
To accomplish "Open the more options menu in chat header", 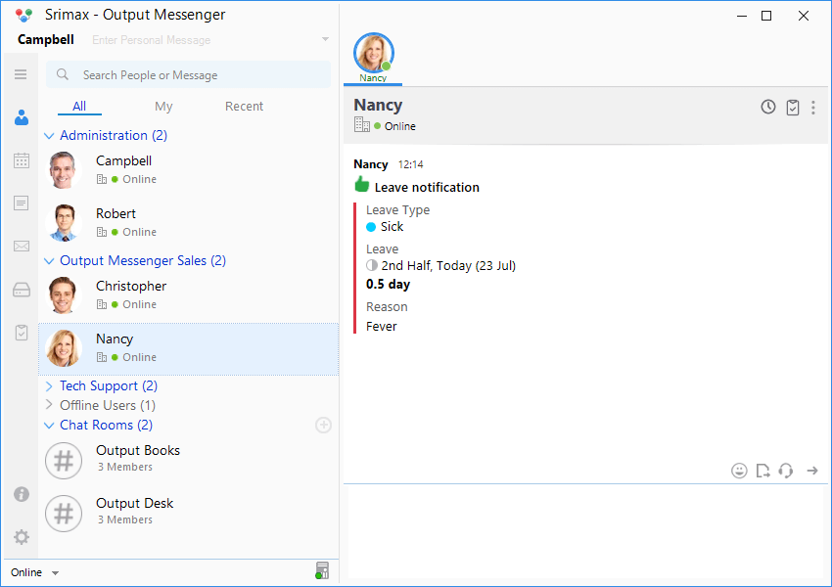I will 812,108.
